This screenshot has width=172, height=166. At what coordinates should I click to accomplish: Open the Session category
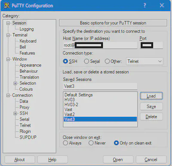19,23
